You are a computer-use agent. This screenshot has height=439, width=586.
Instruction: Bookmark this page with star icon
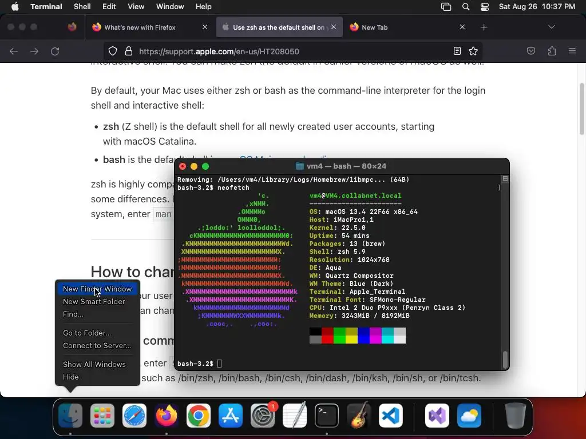coord(473,51)
